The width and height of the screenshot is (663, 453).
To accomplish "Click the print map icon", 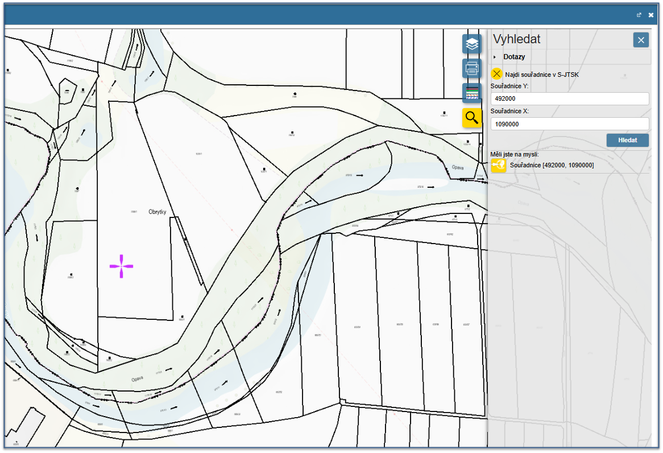I will 471,68.
